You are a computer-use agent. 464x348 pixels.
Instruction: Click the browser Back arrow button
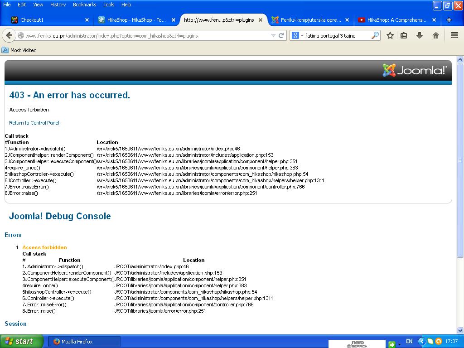pyautogui.click(x=9, y=35)
